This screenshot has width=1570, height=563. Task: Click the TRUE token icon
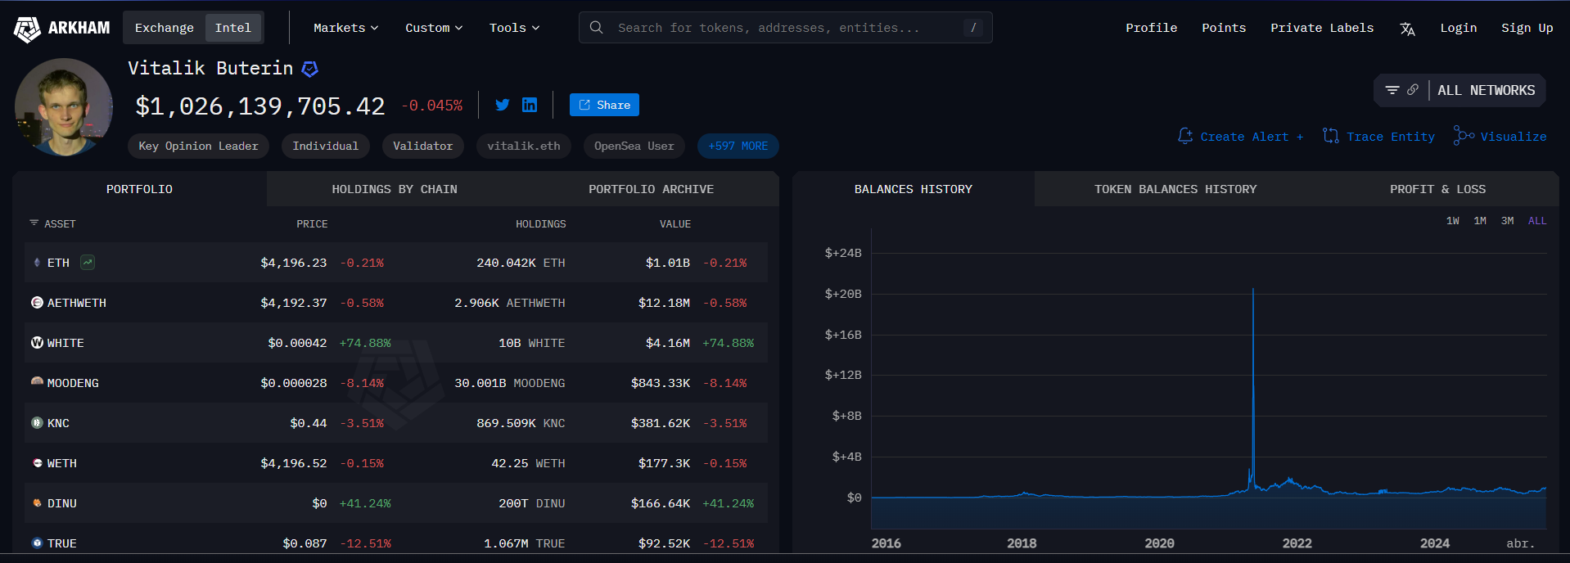tap(37, 543)
